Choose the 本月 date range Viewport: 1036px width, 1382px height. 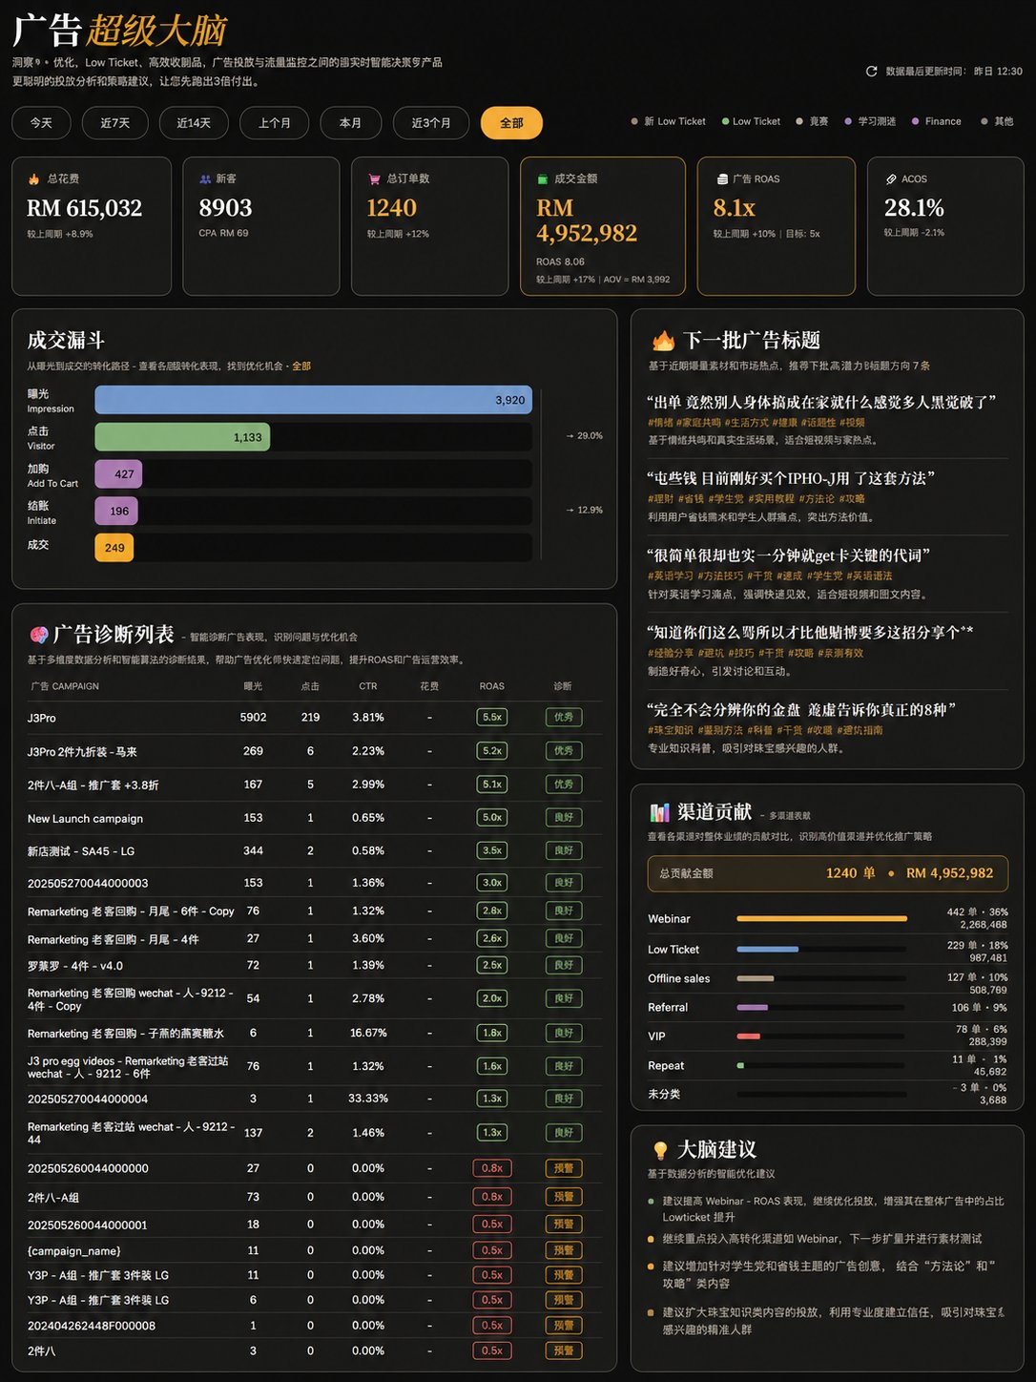[x=351, y=123]
